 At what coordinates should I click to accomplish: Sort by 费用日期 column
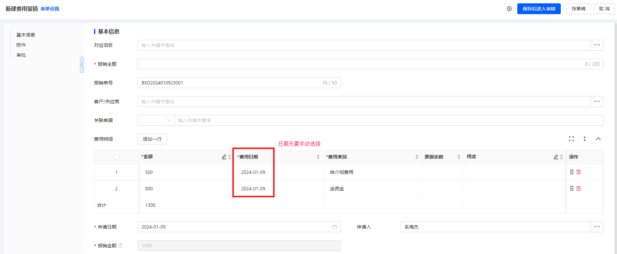[318, 157]
